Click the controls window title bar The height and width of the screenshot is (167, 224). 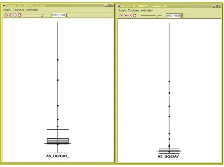[169, 6]
